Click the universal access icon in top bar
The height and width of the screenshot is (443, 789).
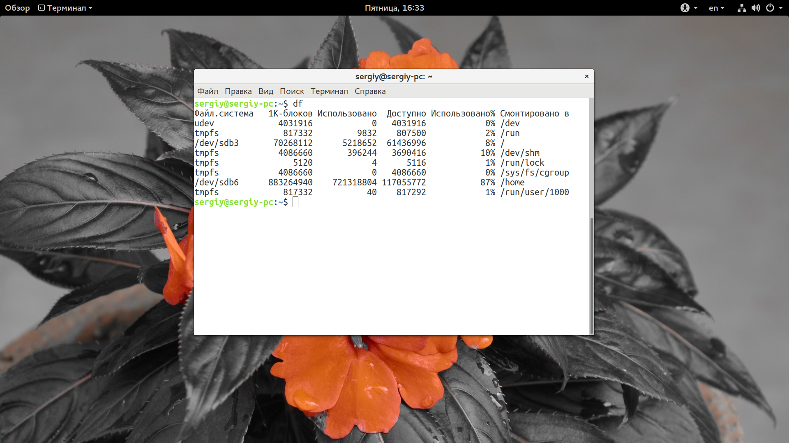tap(685, 8)
